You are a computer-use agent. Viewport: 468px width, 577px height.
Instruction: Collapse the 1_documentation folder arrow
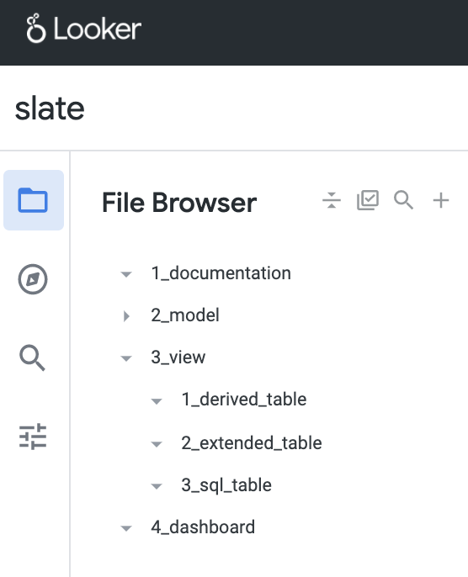(126, 274)
